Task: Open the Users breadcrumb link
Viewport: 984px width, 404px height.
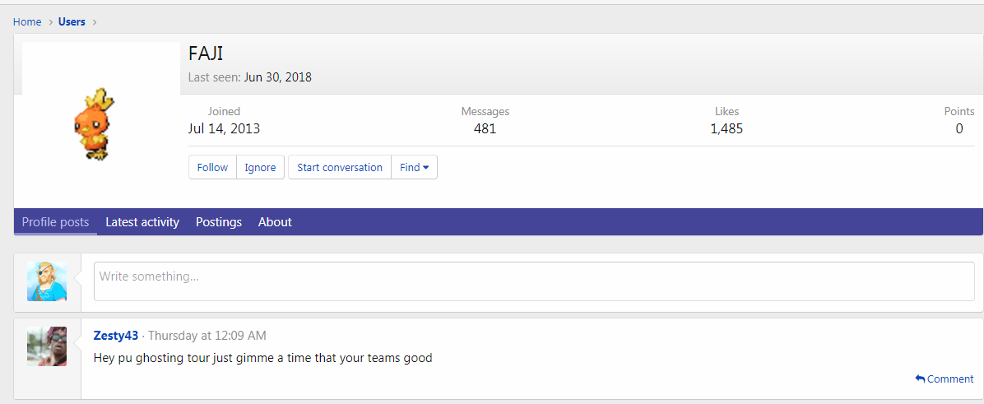Action: (72, 22)
